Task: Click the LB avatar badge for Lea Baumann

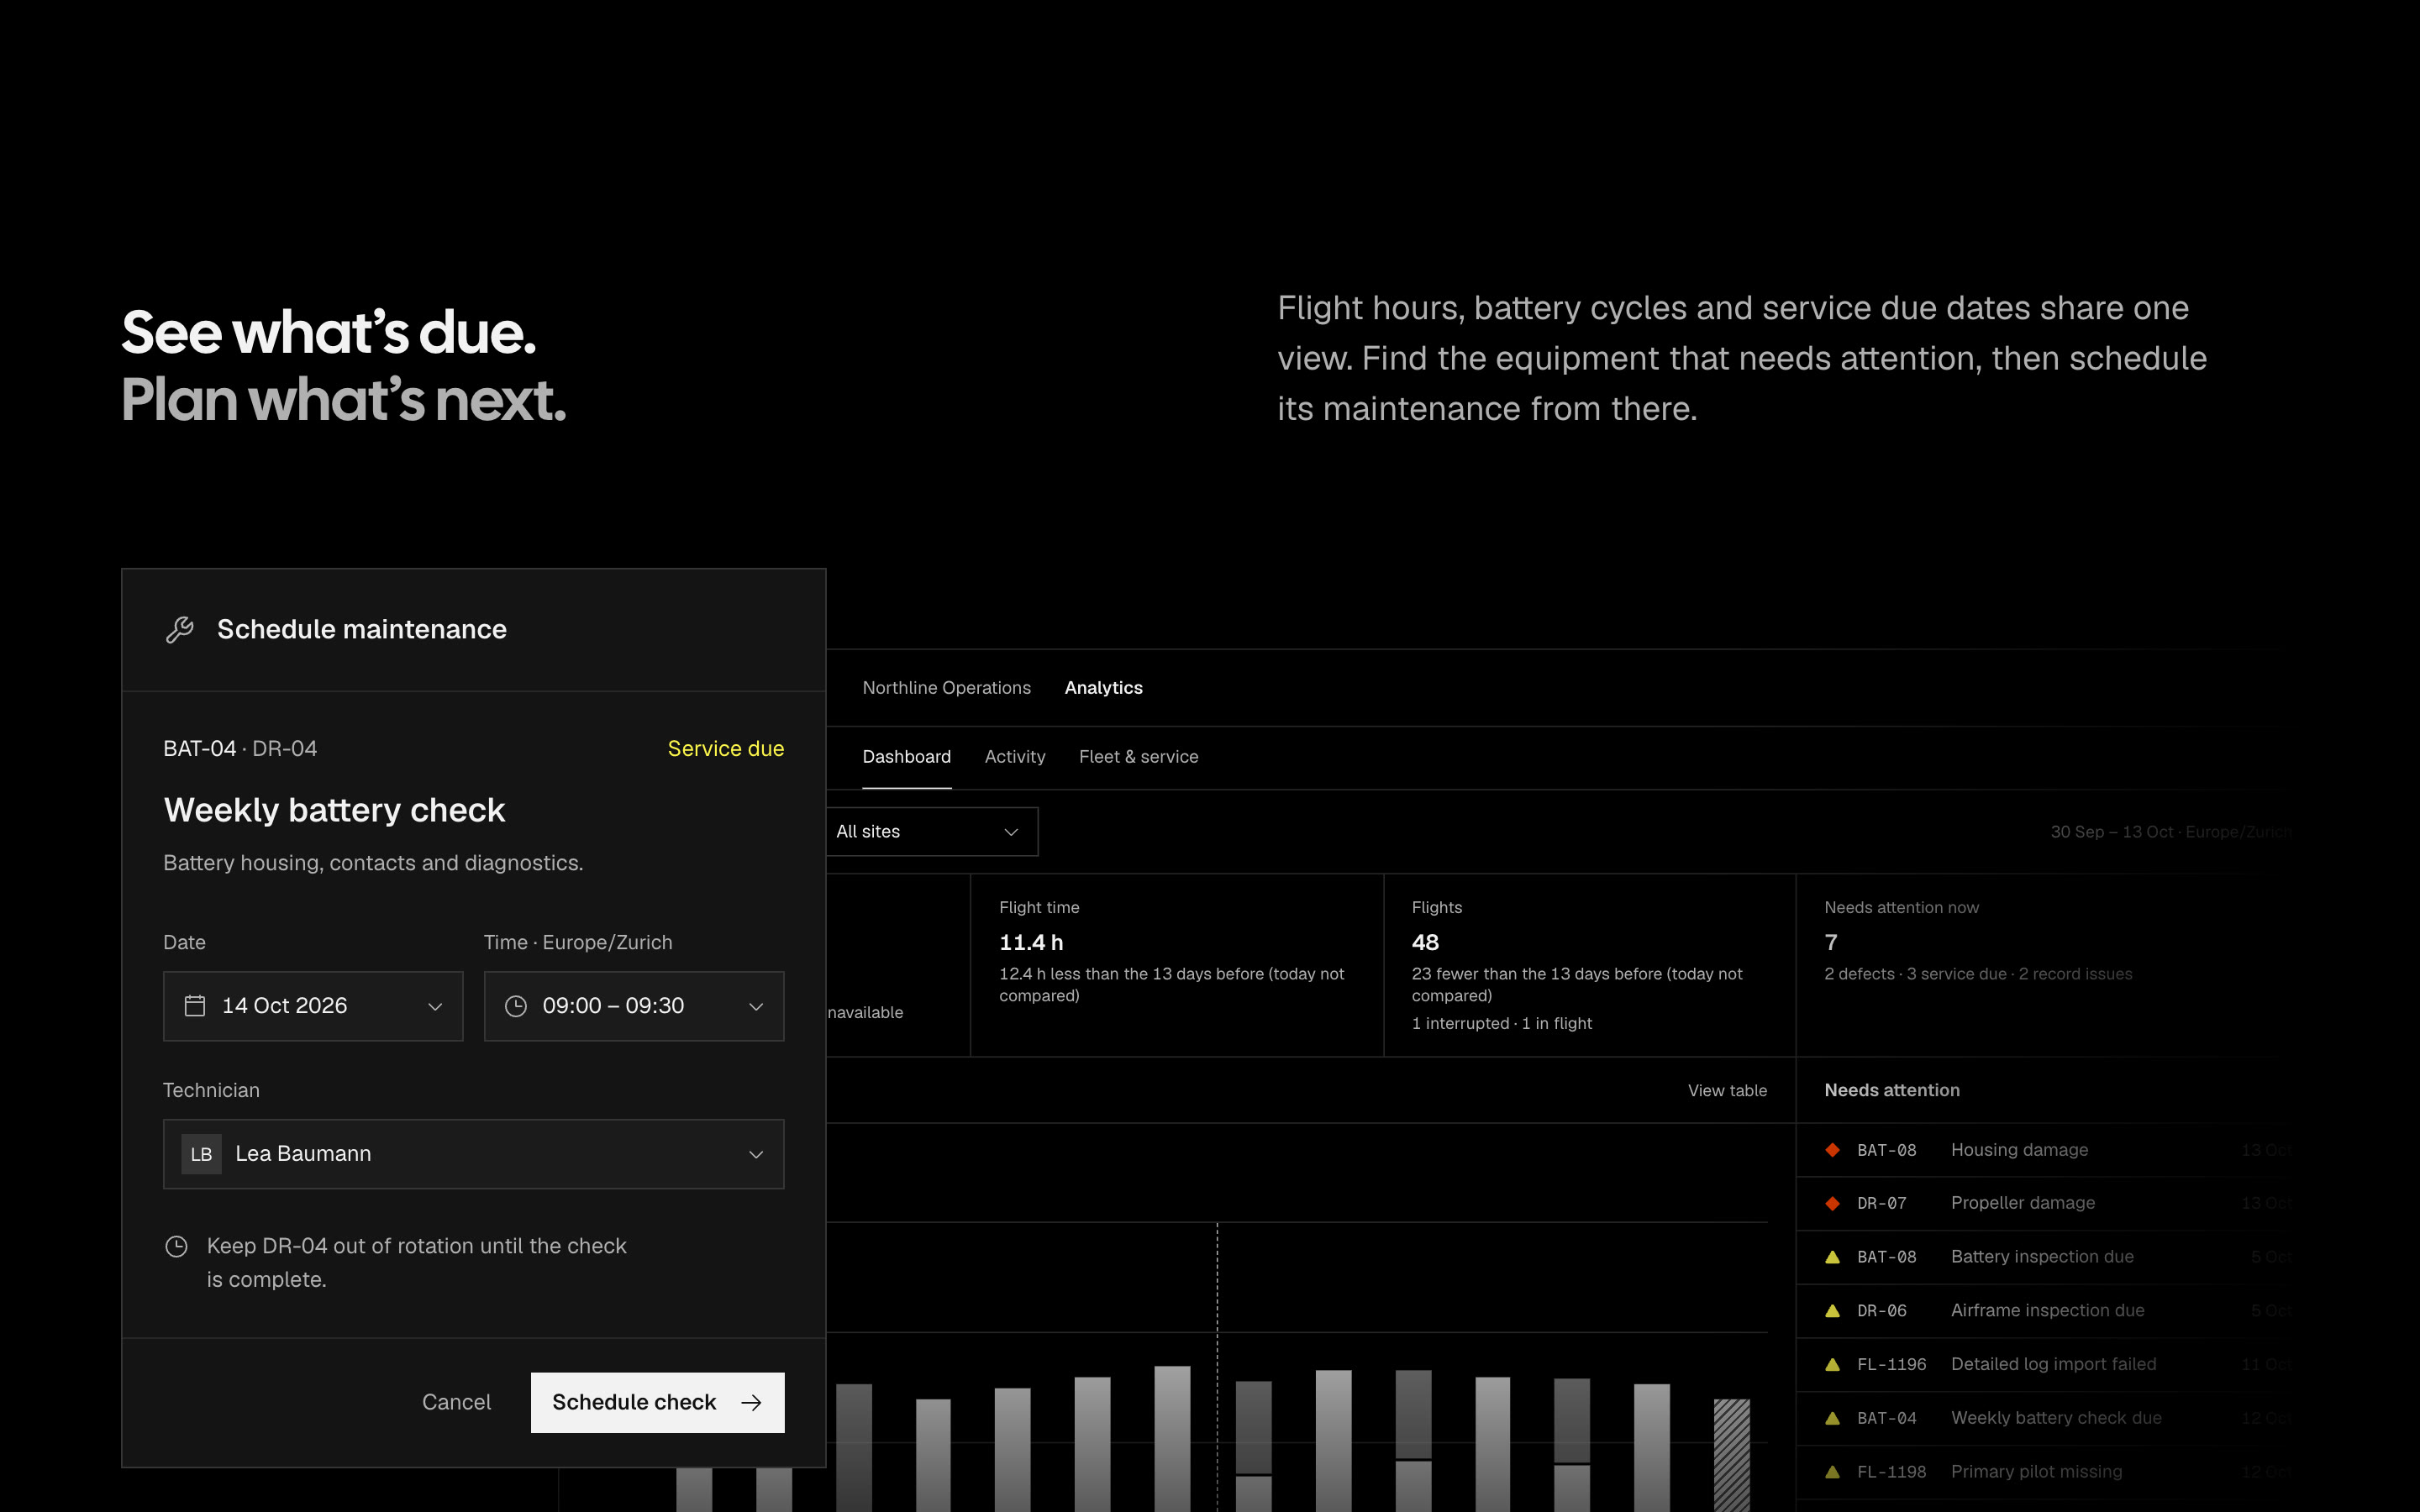Action: (201, 1154)
